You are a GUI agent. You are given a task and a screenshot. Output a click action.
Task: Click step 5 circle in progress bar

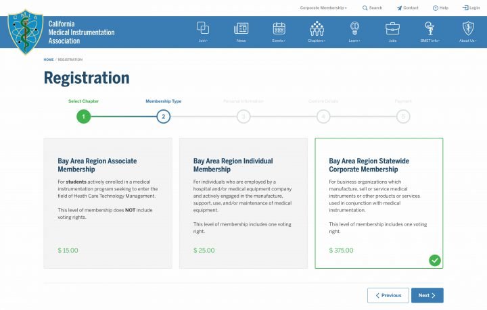tap(403, 117)
